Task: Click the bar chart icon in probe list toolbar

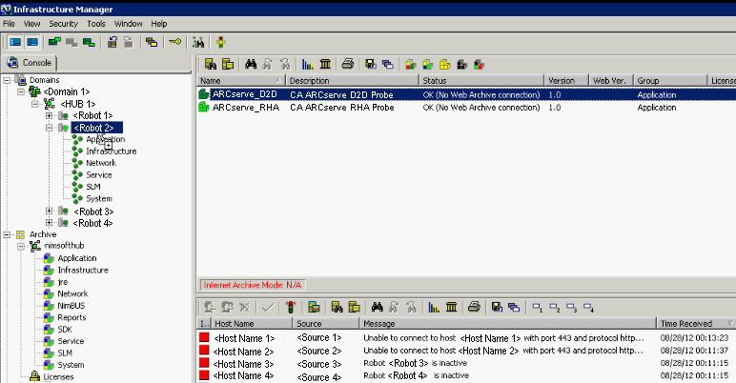Action: coord(307,64)
